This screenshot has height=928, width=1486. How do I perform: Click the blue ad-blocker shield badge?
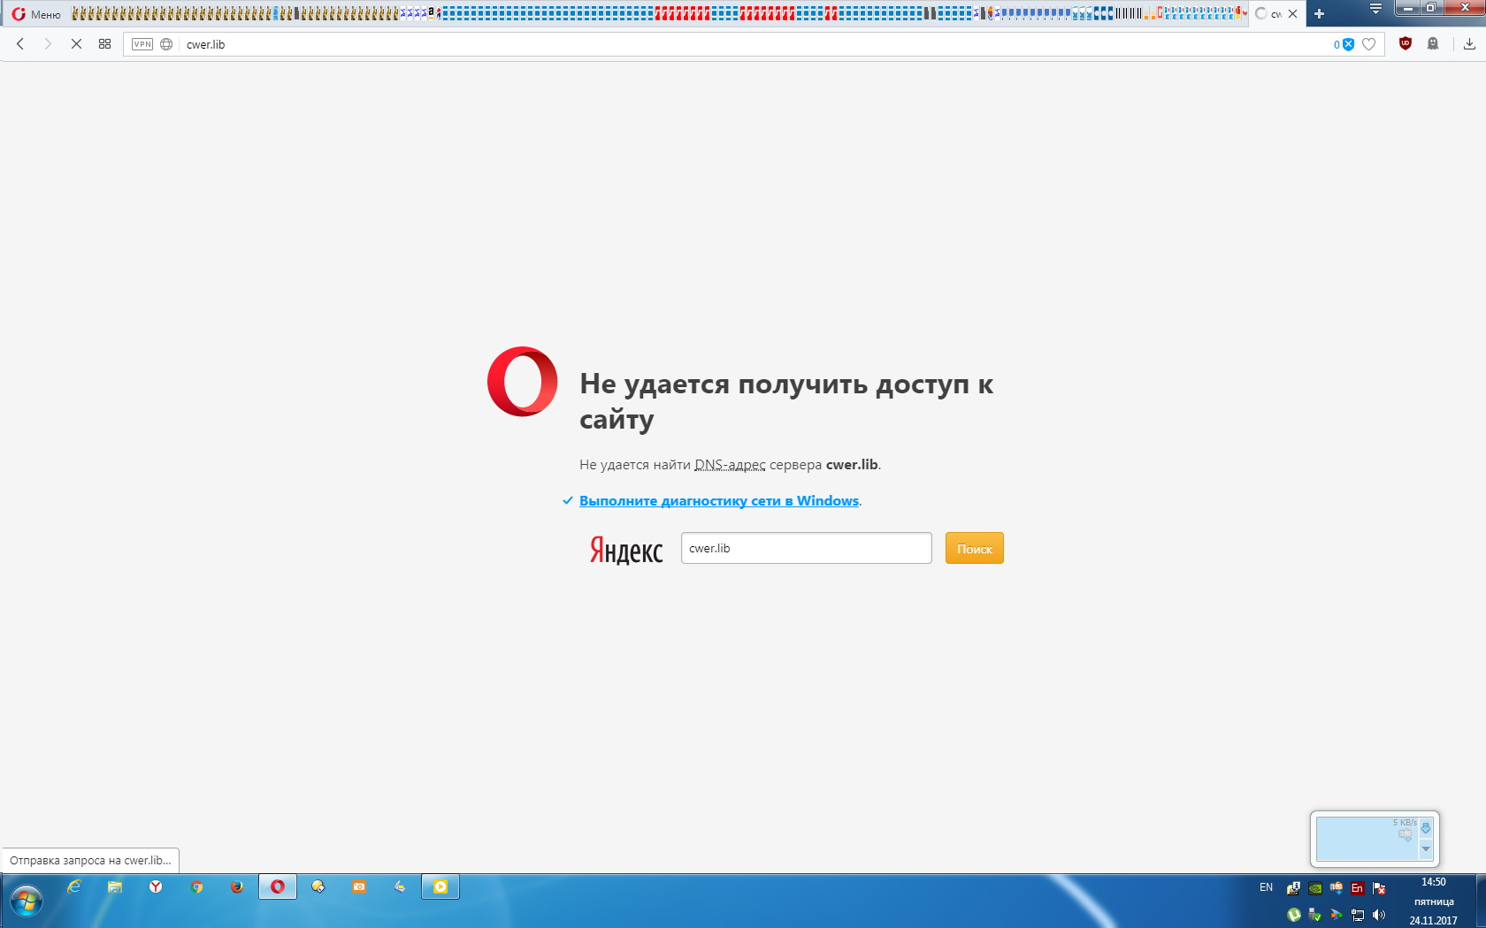(1348, 43)
